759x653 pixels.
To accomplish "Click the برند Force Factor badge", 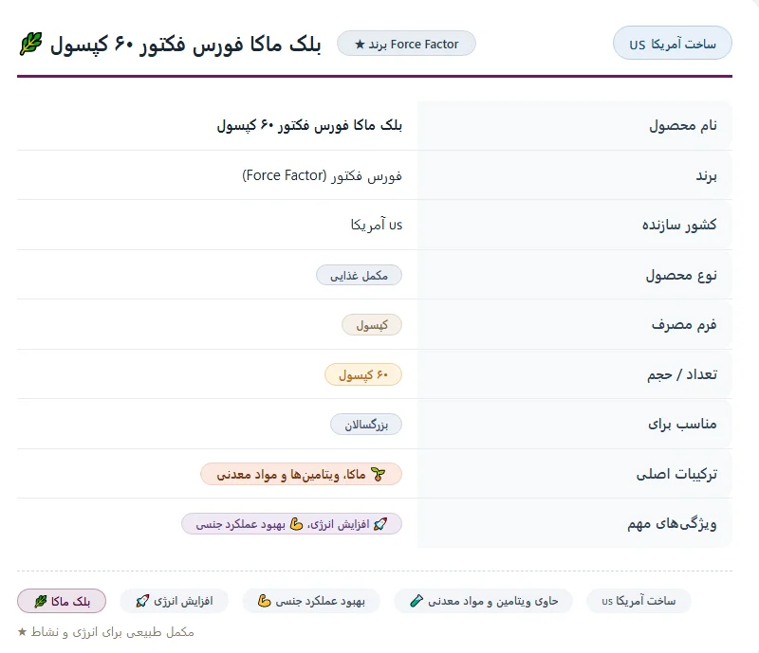I will pos(406,44).
